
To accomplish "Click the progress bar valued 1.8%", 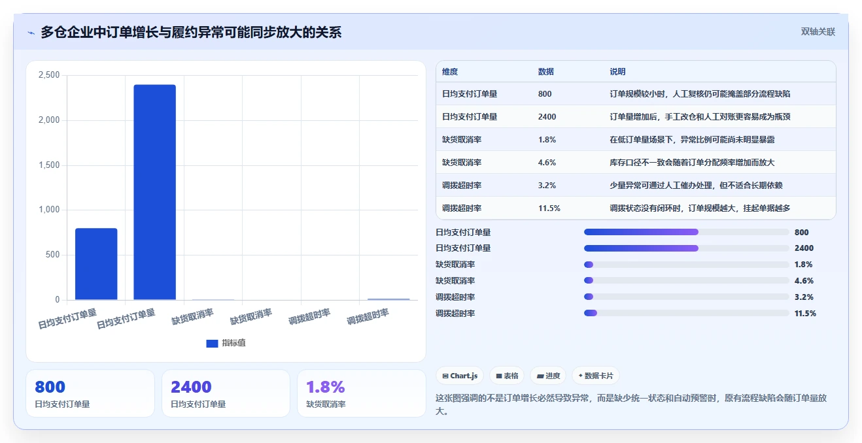I will (686, 265).
